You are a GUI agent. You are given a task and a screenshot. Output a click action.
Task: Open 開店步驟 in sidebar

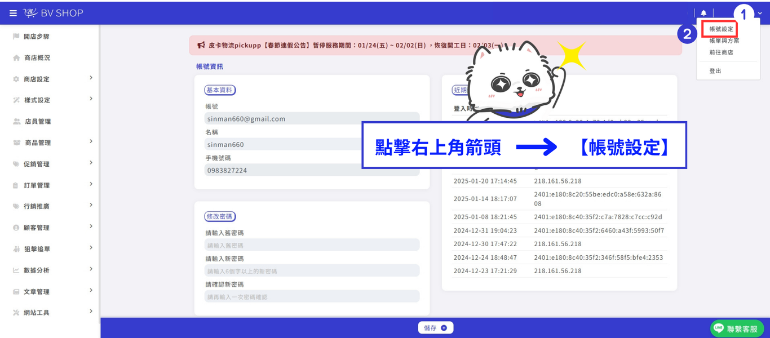pyautogui.click(x=36, y=36)
